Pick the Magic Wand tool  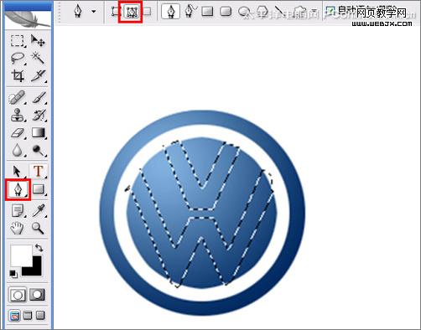point(38,58)
